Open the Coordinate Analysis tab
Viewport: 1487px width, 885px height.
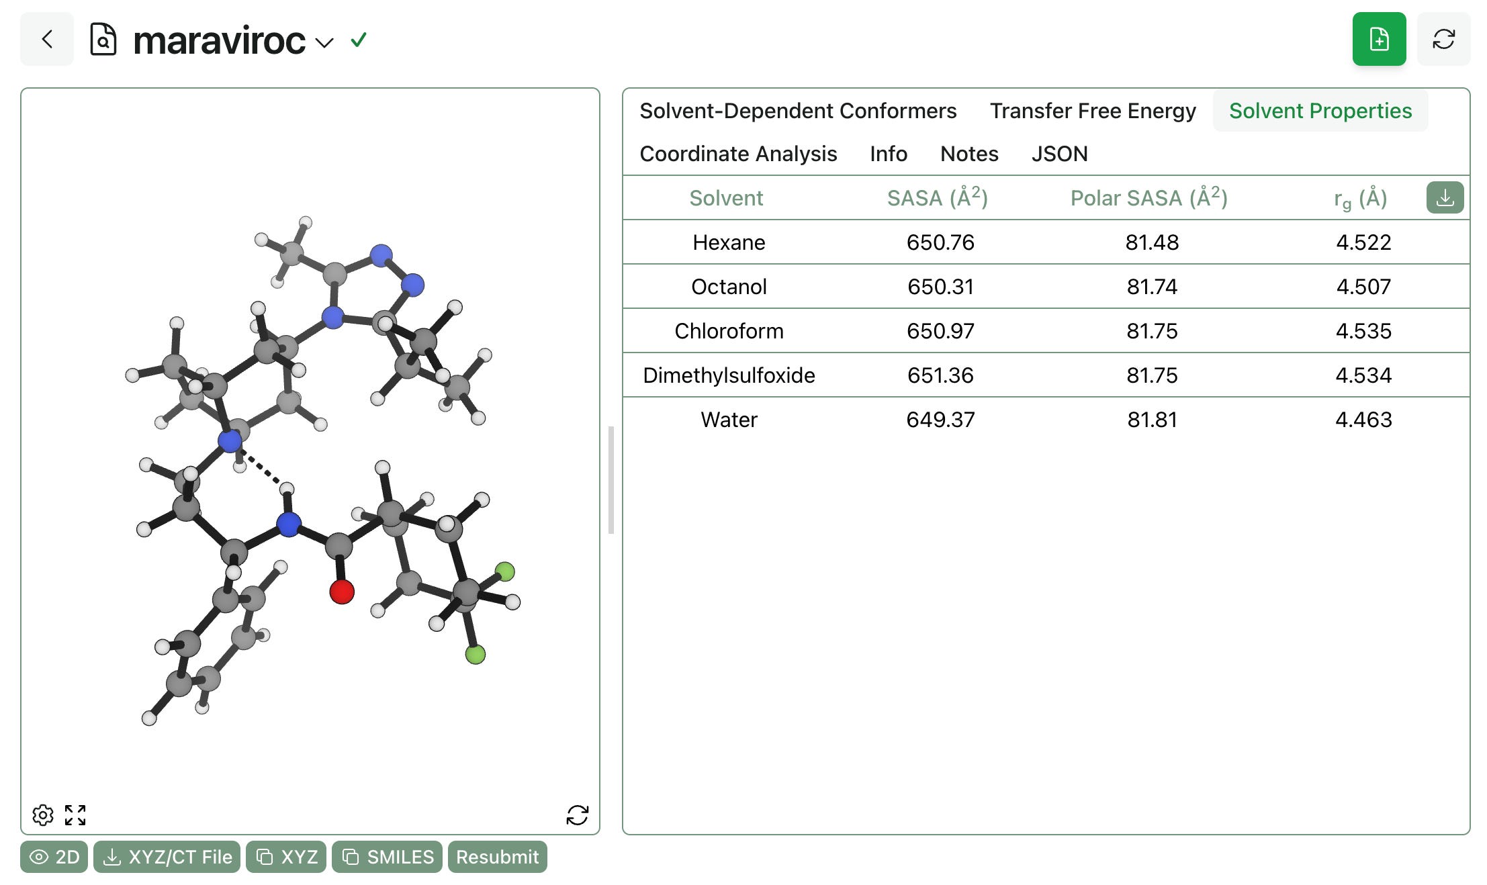[737, 154]
